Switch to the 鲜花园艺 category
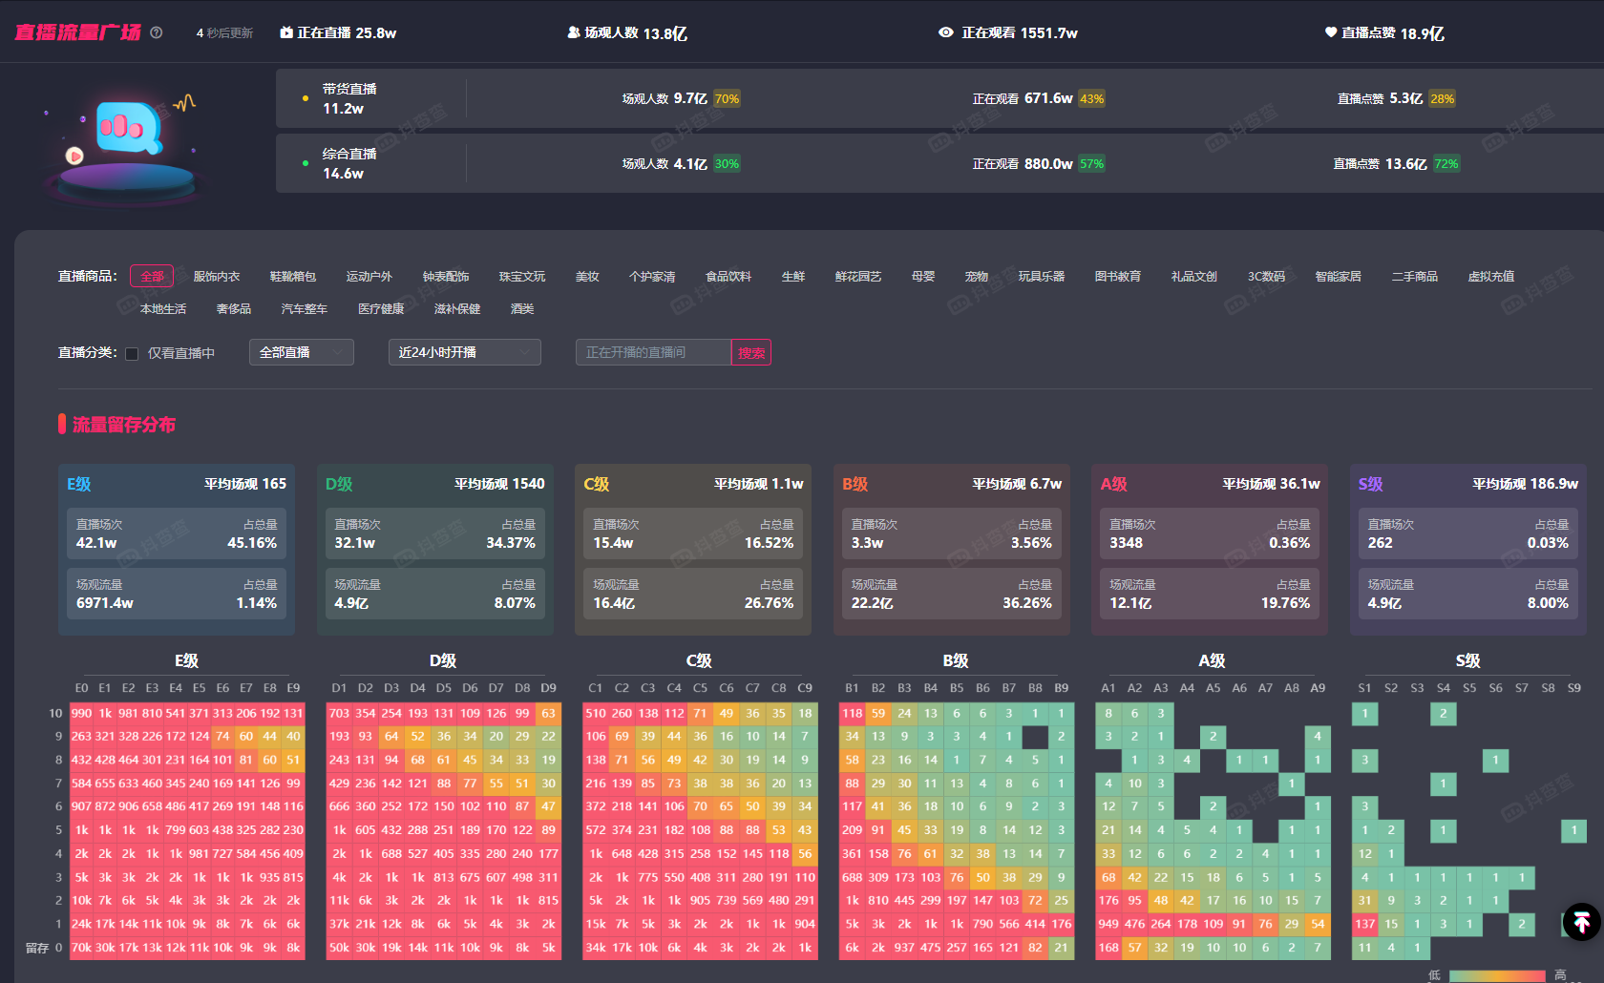Image resolution: width=1604 pixels, height=983 pixels. pyautogui.click(x=858, y=276)
